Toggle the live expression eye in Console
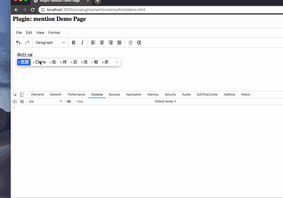The image size is (283, 198). click(69, 101)
